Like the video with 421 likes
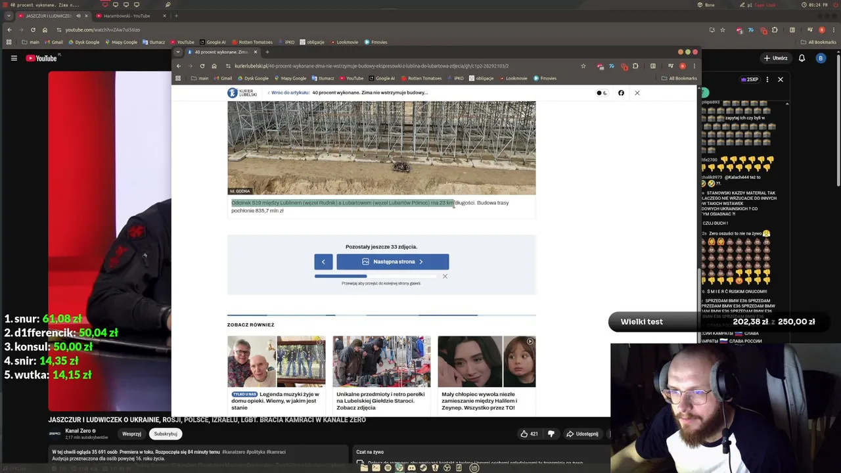Image resolution: width=841 pixels, height=473 pixels. tap(530, 434)
